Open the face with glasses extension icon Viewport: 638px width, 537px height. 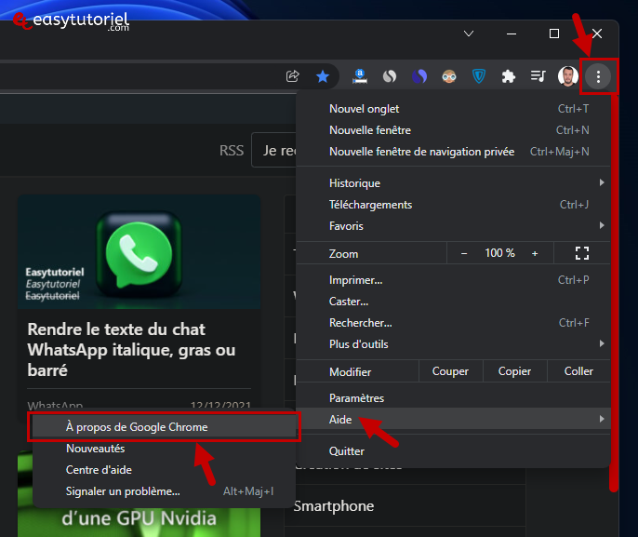click(x=449, y=76)
